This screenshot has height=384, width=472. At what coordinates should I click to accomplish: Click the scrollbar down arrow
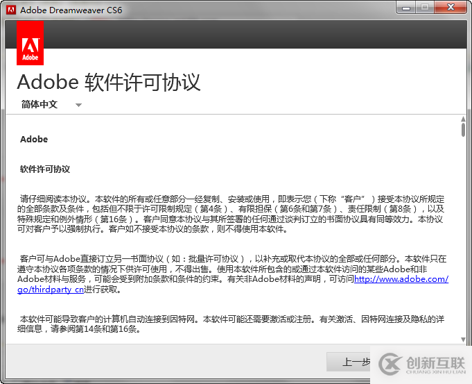pyautogui.click(x=463, y=340)
